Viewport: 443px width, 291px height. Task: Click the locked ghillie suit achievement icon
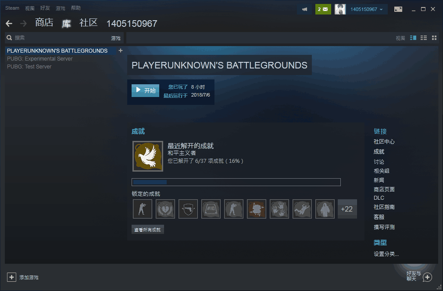(x=325, y=209)
